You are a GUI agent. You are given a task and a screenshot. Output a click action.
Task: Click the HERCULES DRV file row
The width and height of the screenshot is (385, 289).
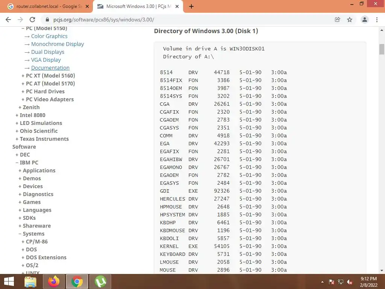[223, 199]
